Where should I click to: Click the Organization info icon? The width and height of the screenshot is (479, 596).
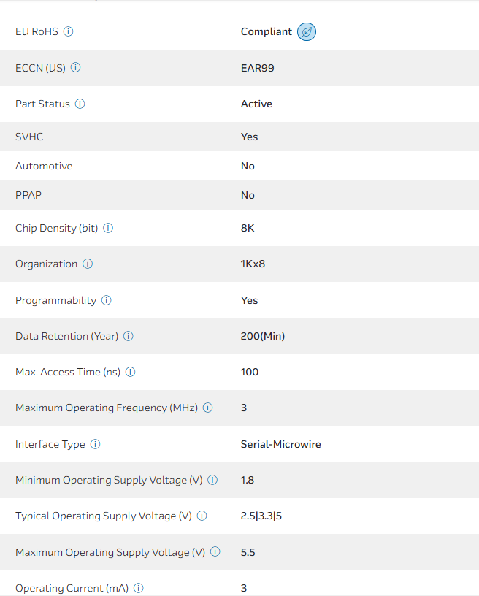[x=88, y=264]
